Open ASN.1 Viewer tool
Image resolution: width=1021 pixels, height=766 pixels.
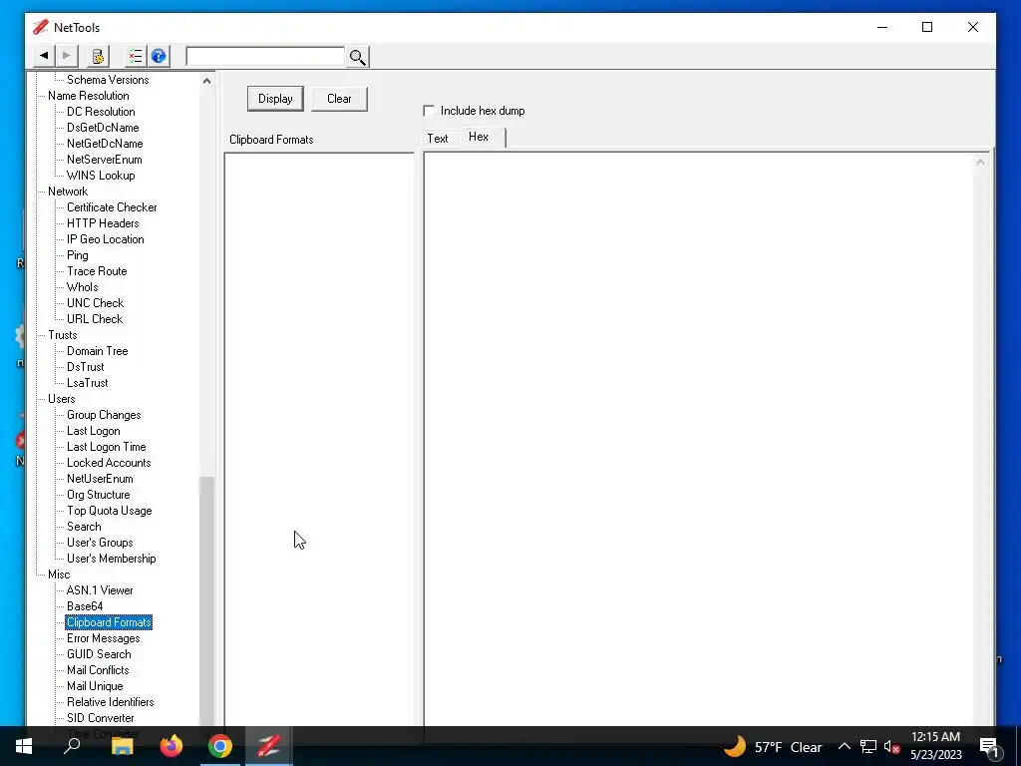100,590
